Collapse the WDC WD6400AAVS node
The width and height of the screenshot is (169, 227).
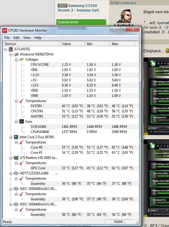(11, 205)
